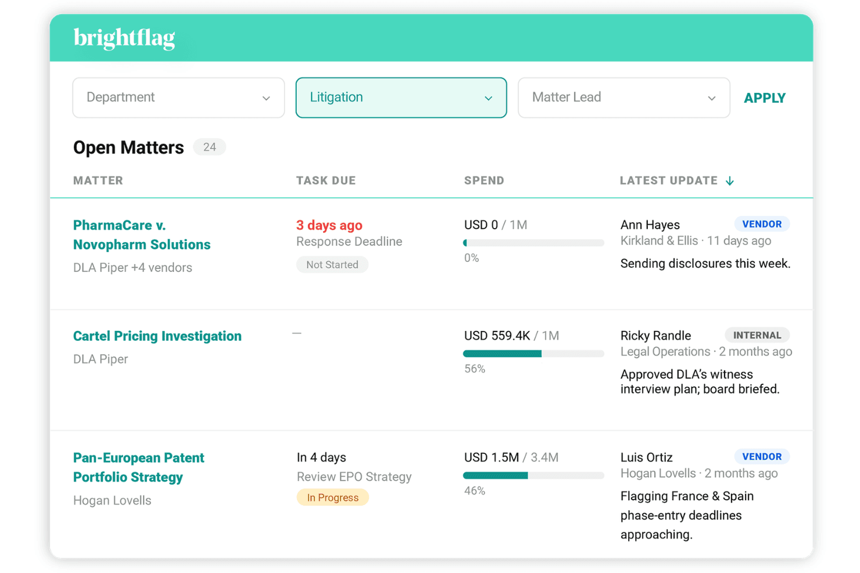Click 'Hogan Lovells' under Pan-European matter title
The height and width of the screenshot is (573, 860).
112,500
